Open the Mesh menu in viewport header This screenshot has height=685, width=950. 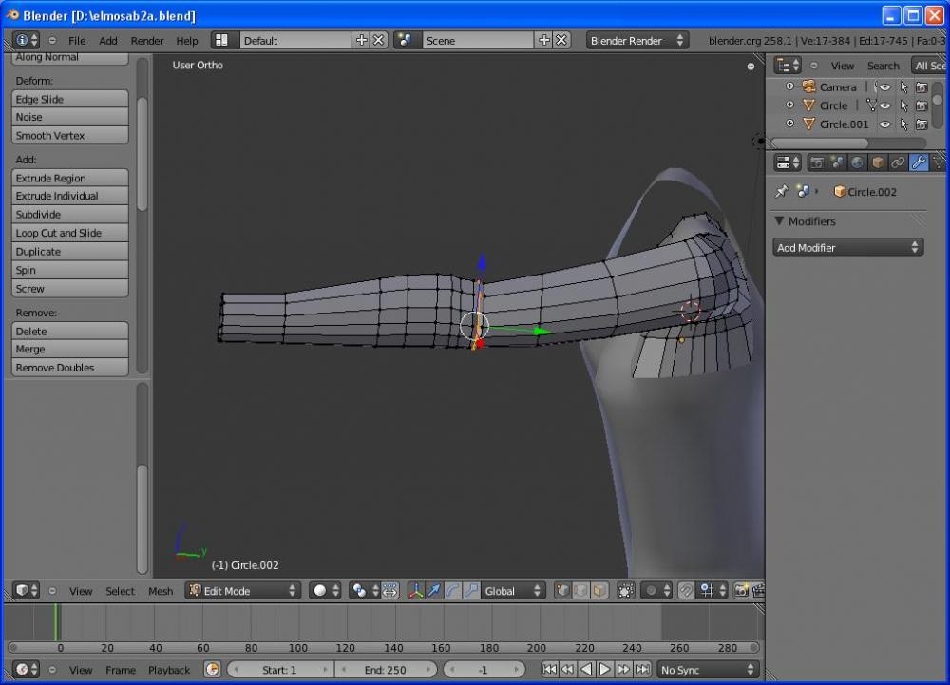pos(161,591)
